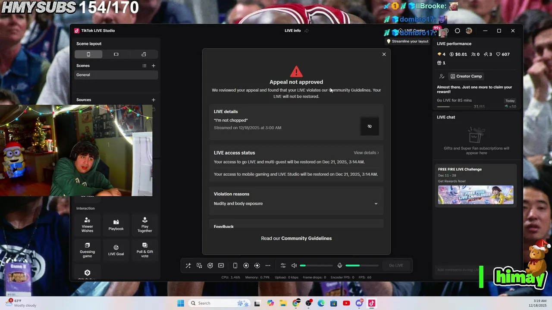This screenshot has height=310, width=552.
Task: Open YouTube from the taskbar
Action: pos(346,303)
